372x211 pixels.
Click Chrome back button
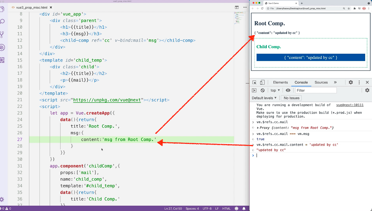[253, 8]
